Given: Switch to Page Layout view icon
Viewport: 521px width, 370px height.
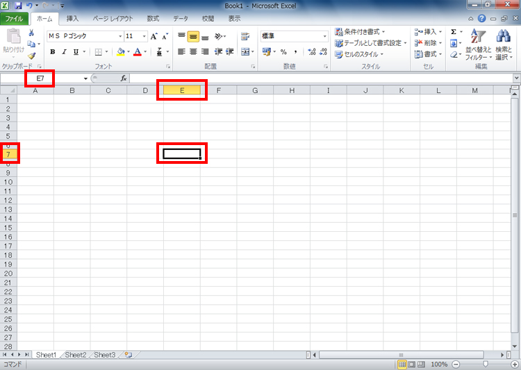Looking at the screenshot, I should click(412, 364).
